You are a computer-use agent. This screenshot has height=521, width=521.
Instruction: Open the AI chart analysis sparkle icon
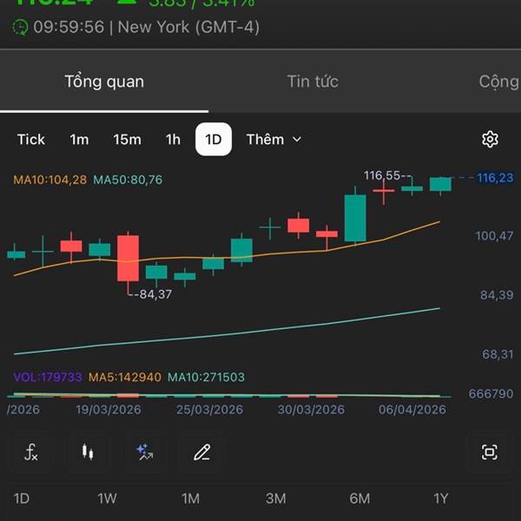[x=144, y=452]
